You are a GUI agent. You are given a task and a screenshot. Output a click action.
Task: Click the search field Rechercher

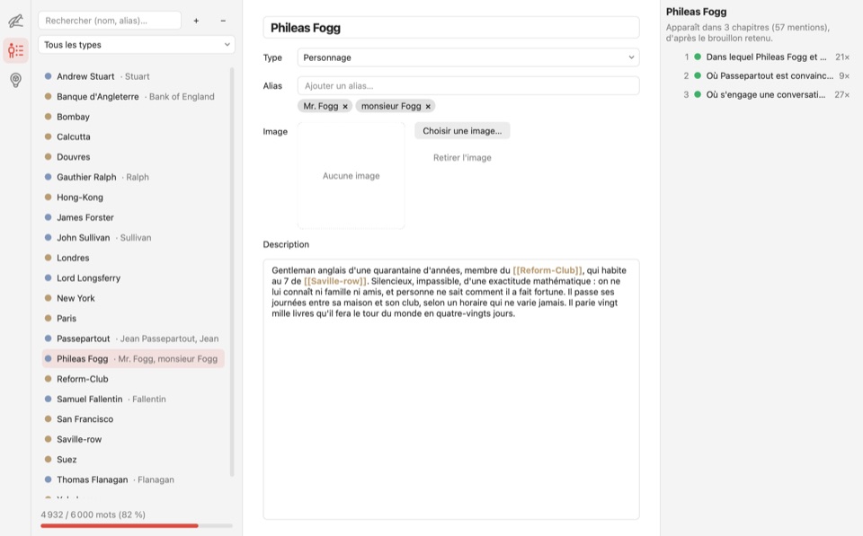coord(110,21)
